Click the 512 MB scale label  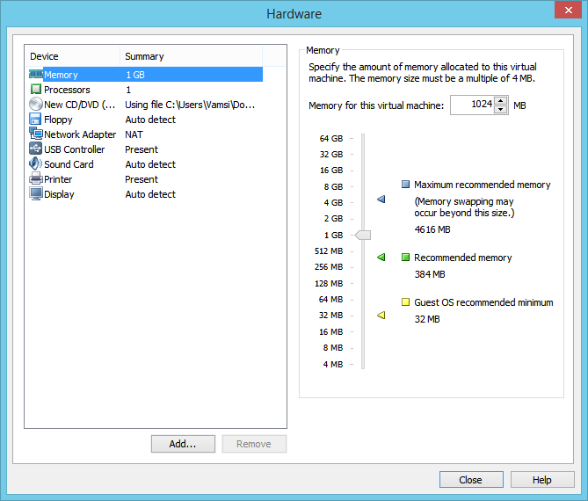pyautogui.click(x=329, y=250)
